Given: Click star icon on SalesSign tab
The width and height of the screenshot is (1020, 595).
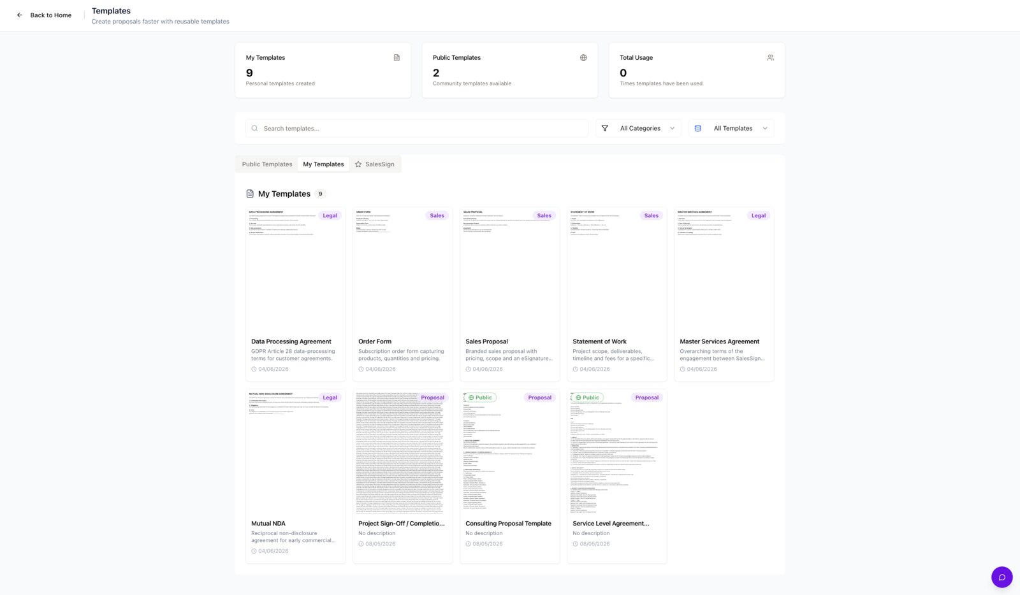Looking at the screenshot, I should 358,164.
